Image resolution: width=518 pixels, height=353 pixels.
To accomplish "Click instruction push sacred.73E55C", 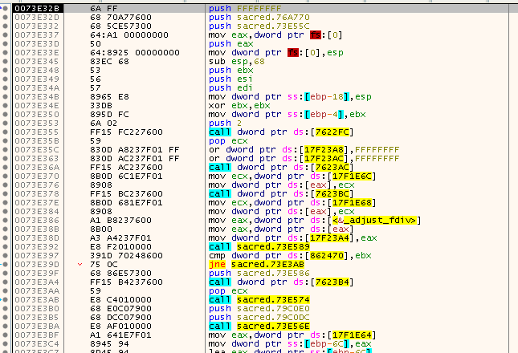I will tap(259, 26).
